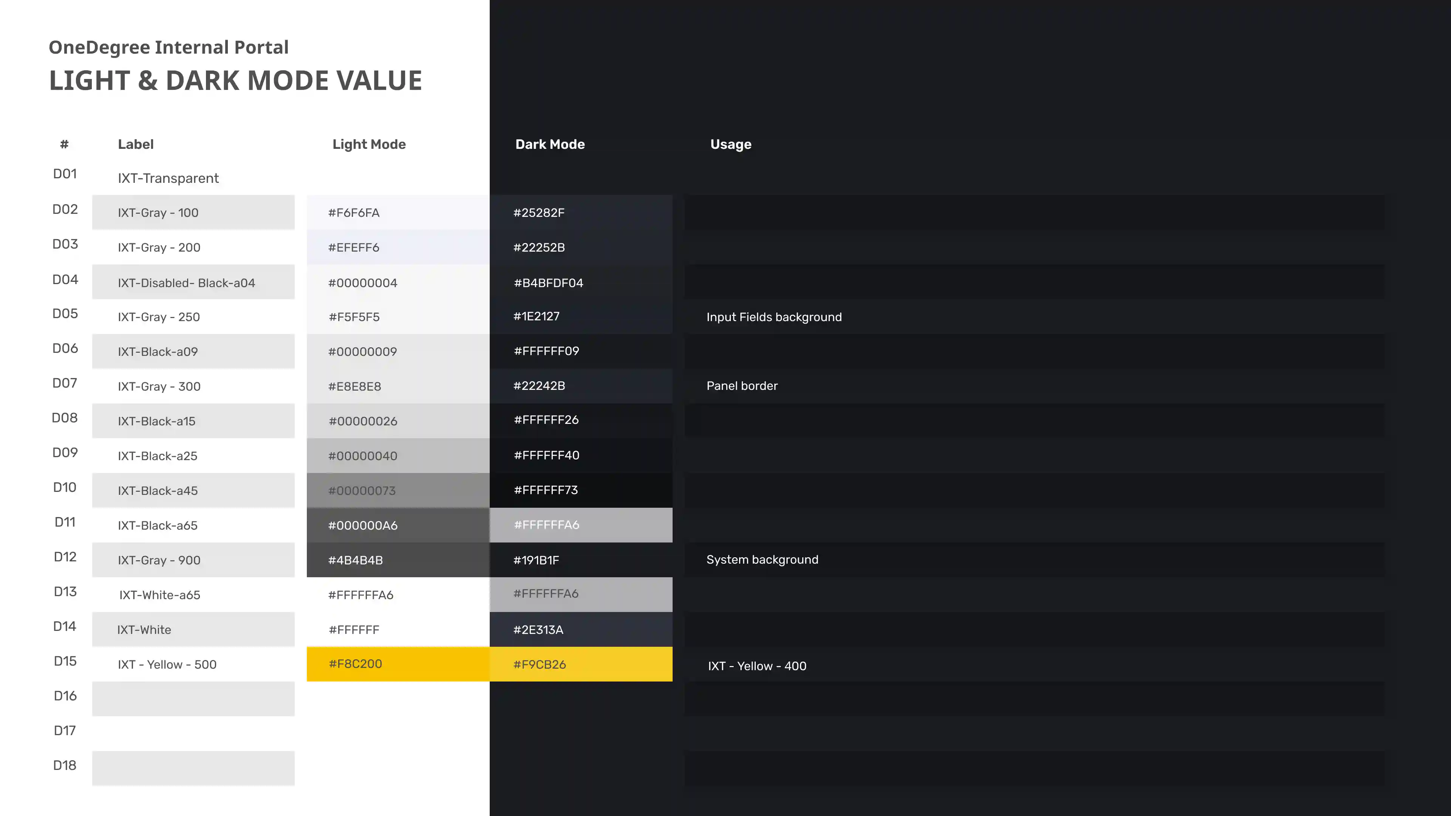Select the IXT - Yellow - 500 label
This screenshot has width=1451, height=816.
tap(167, 665)
